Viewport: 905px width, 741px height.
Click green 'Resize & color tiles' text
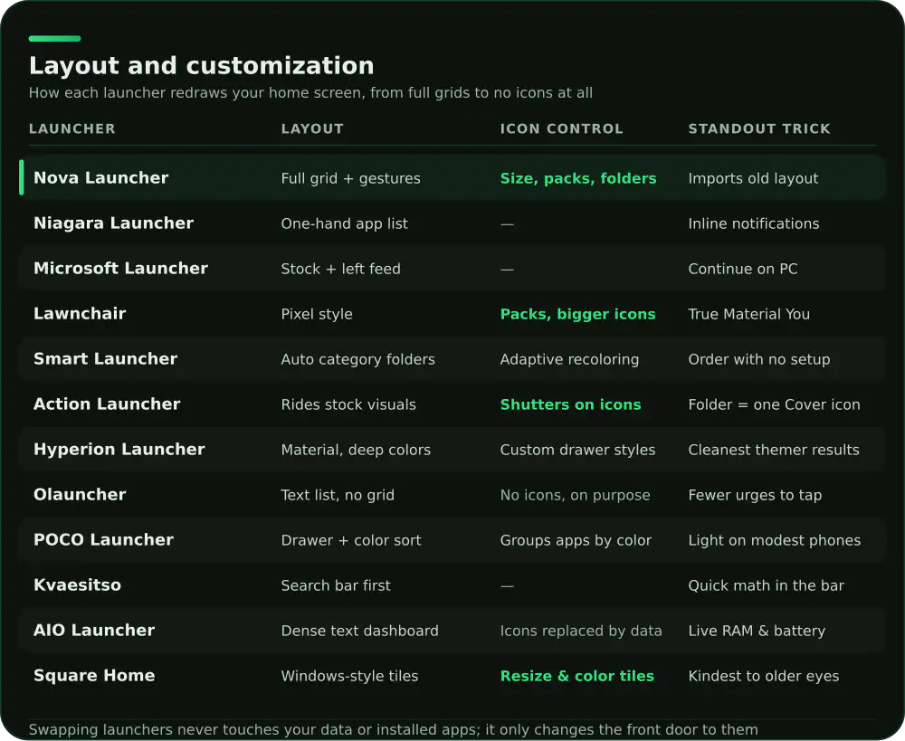click(576, 677)
